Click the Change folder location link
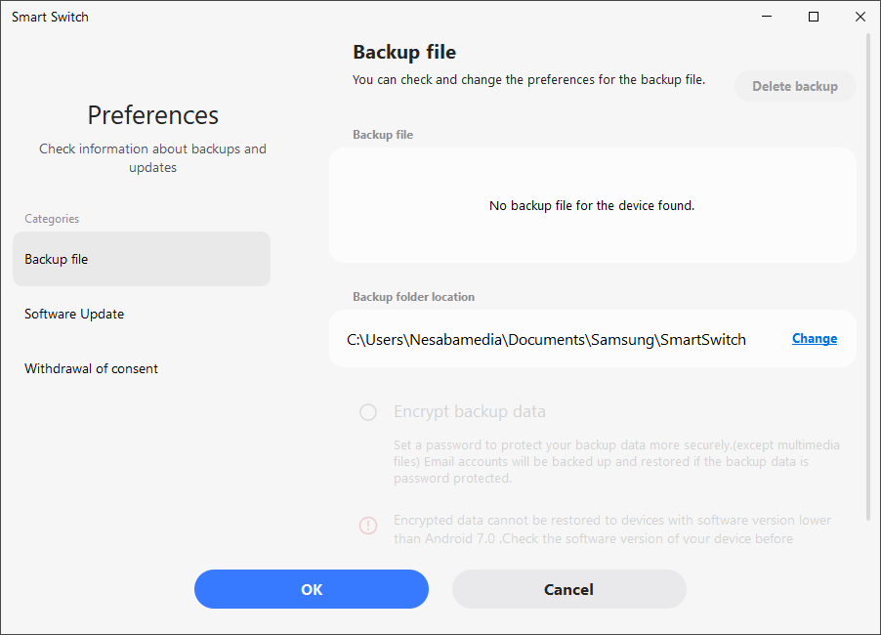The image size is (881, 635). click(x=814, y=339)
